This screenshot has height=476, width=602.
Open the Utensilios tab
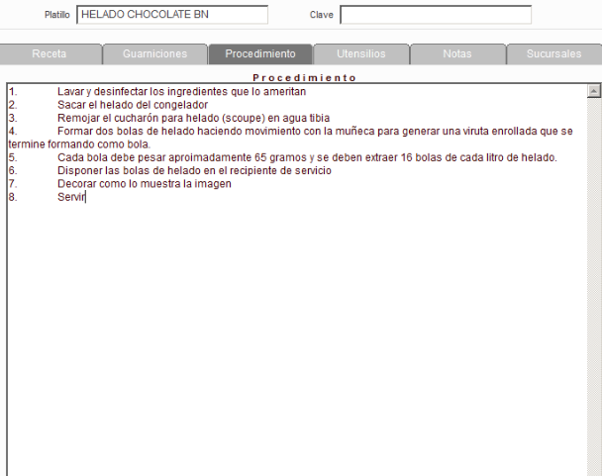point(359,54)
